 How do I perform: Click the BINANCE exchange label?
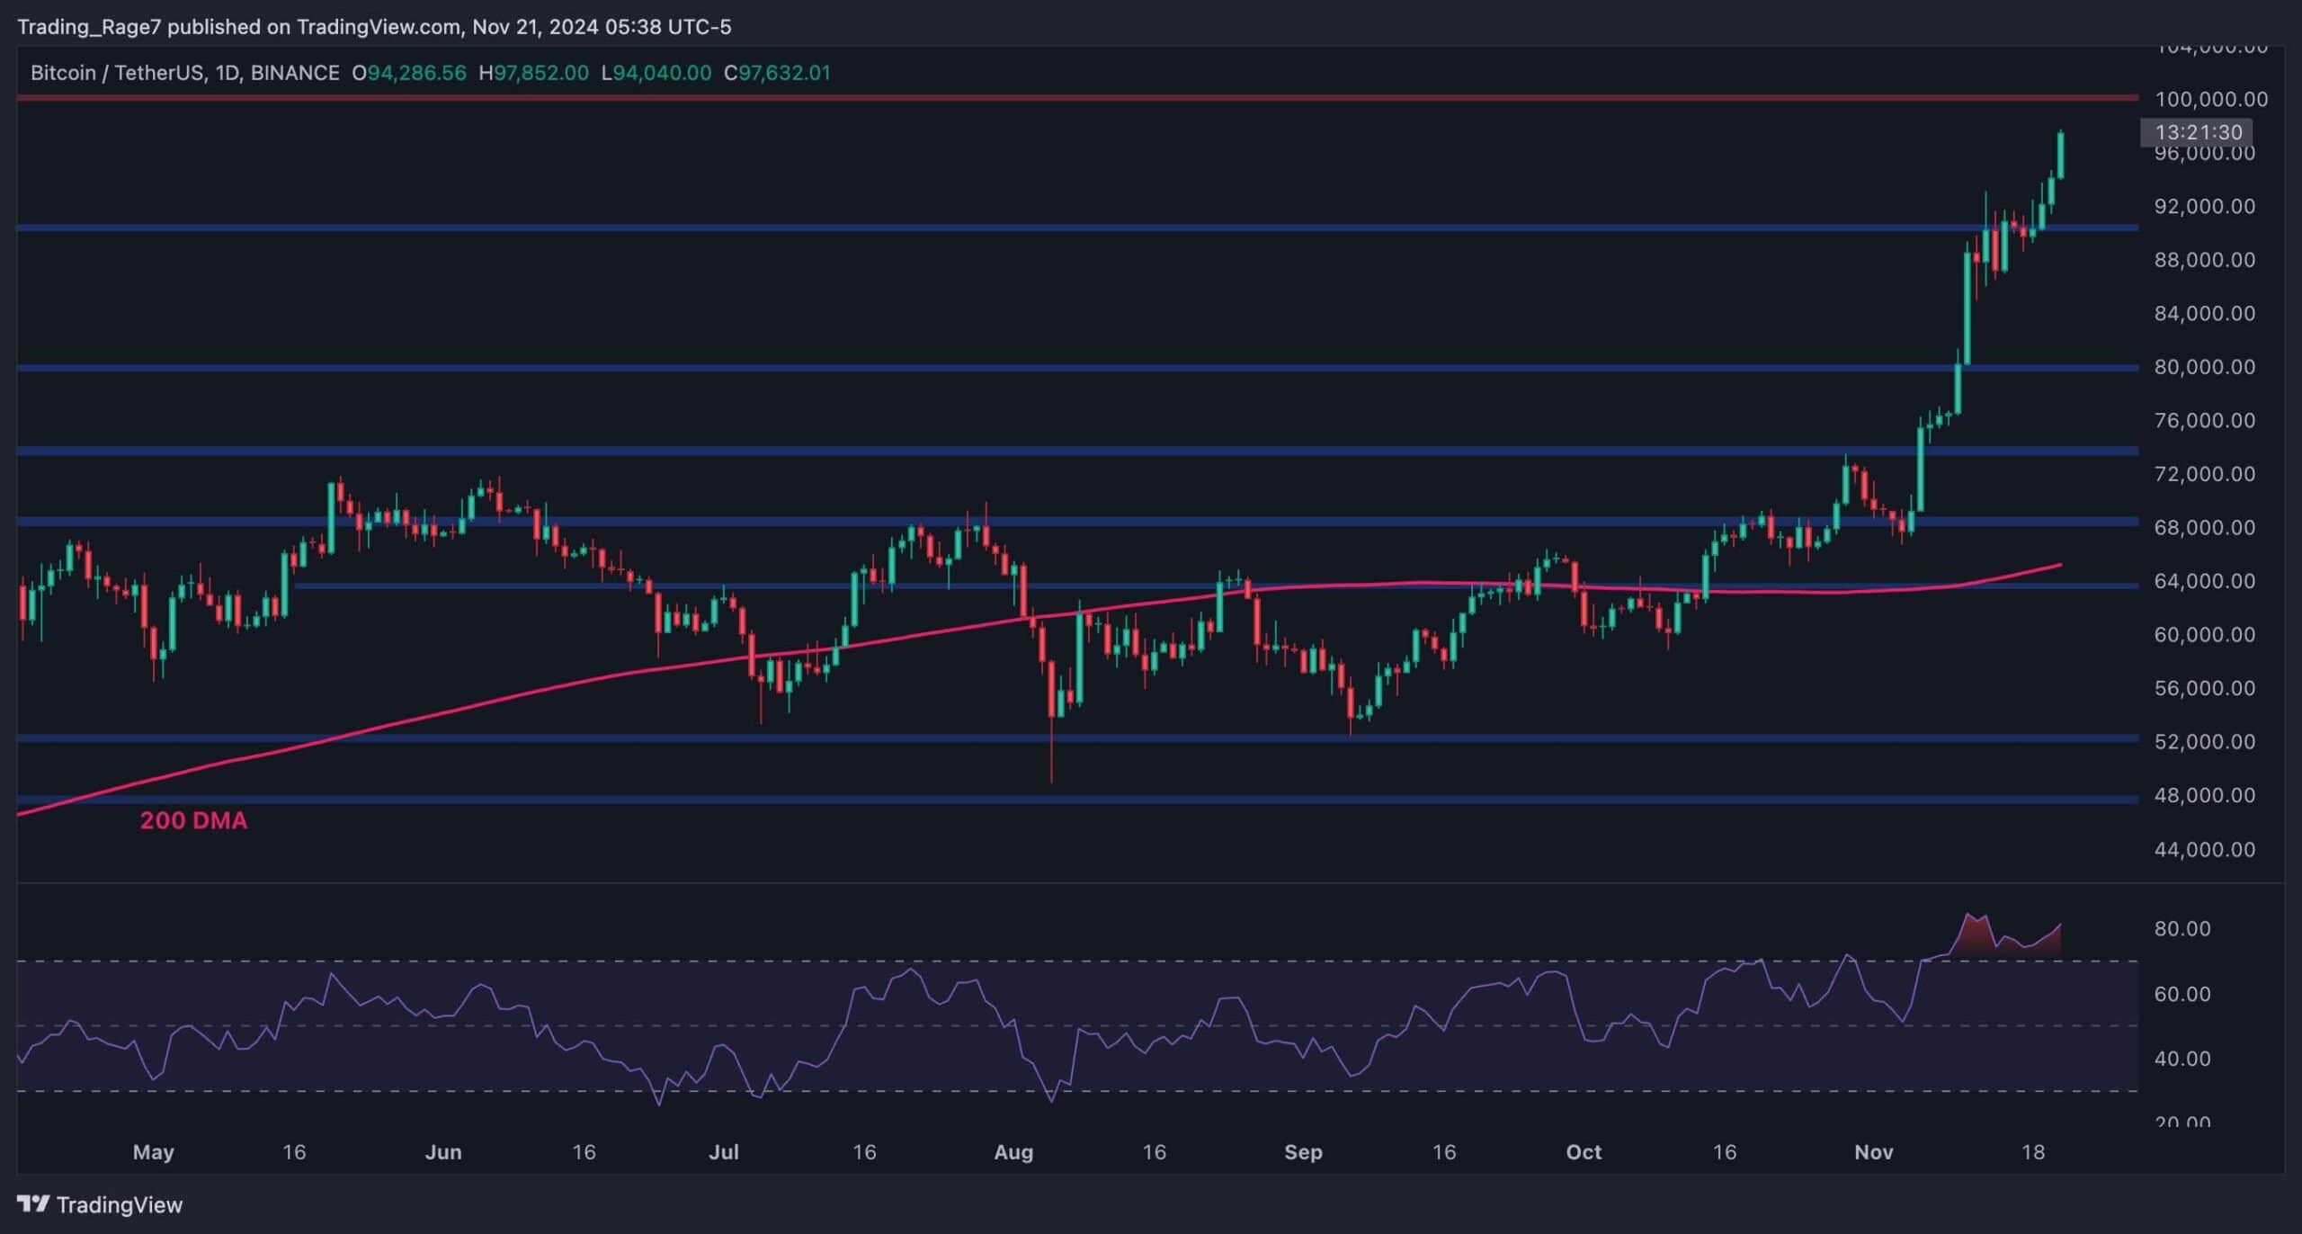point(295,73)
